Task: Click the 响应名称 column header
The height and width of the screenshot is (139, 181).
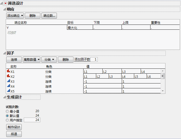Action: (21, 23)
